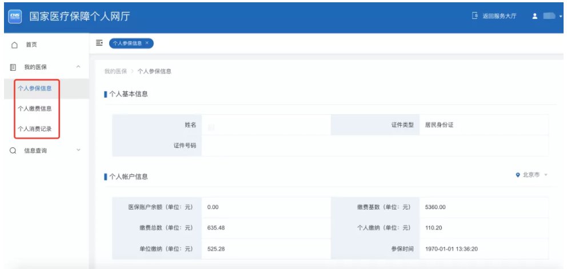The width and height of the screenshot is (567, 269).
Task: Select 个人参保信息 in the sidebar
Action: point(35,88)
